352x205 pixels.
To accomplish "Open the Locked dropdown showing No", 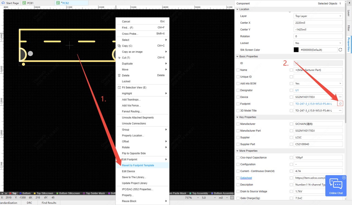I will 318,43.
